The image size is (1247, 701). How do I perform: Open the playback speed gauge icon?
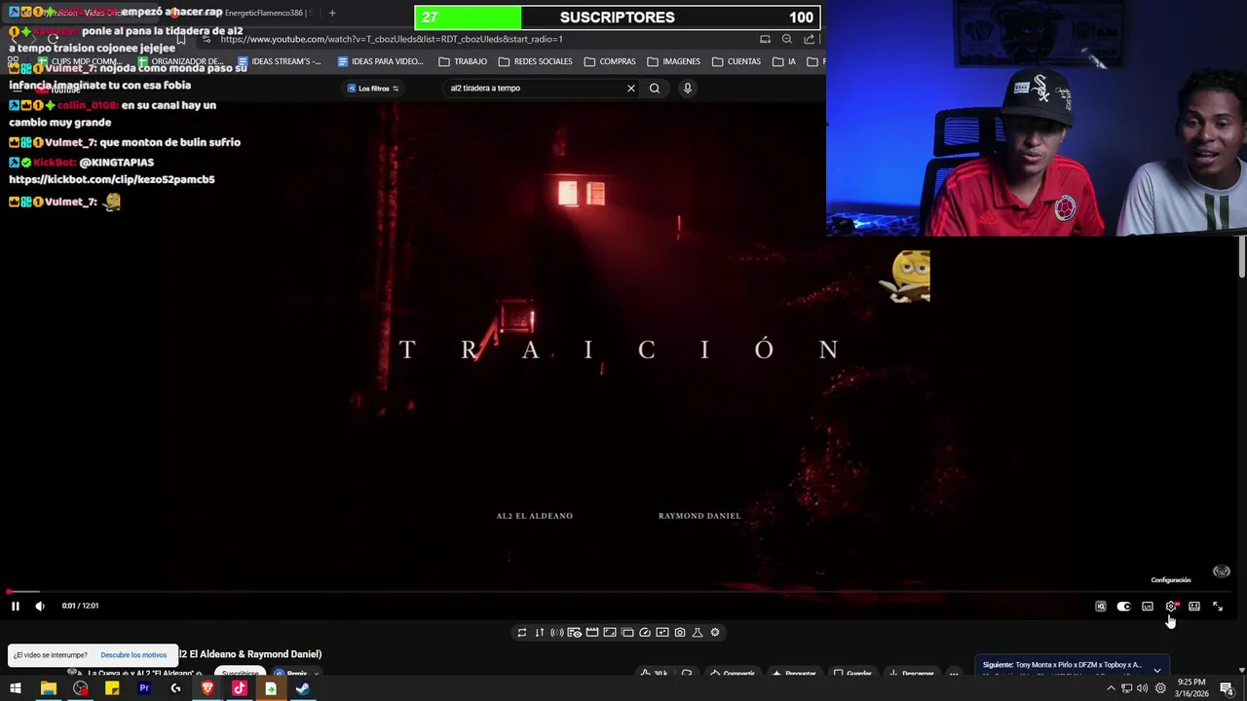tap(645, 633)
